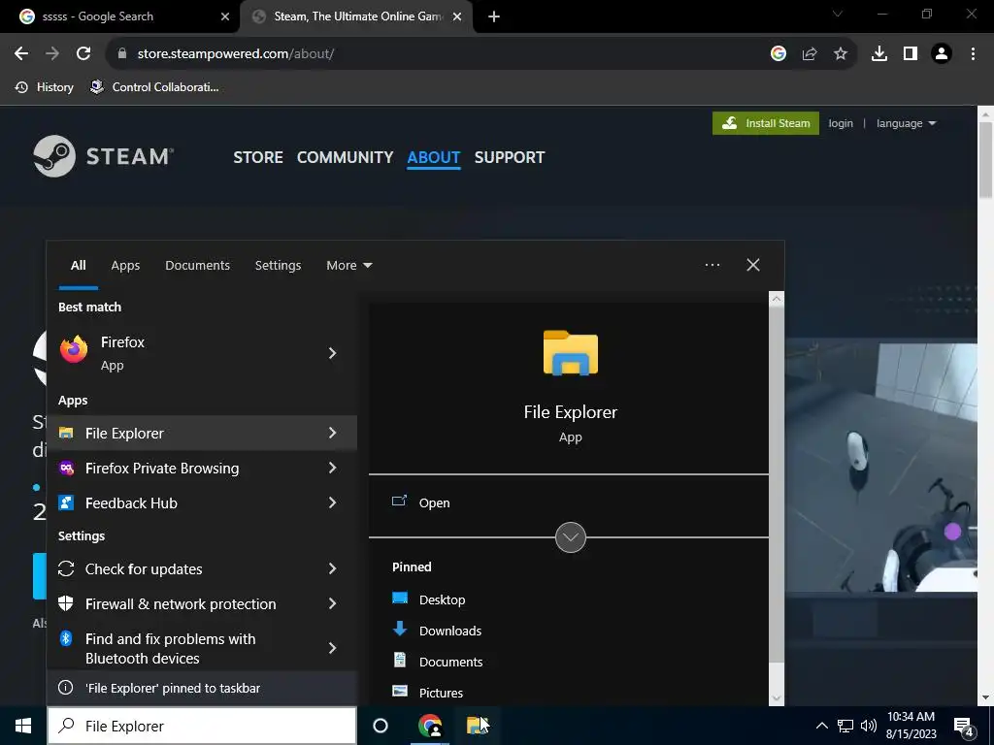
Task: Expand Check for updates arrow
Action: click(x=332, y=568)
